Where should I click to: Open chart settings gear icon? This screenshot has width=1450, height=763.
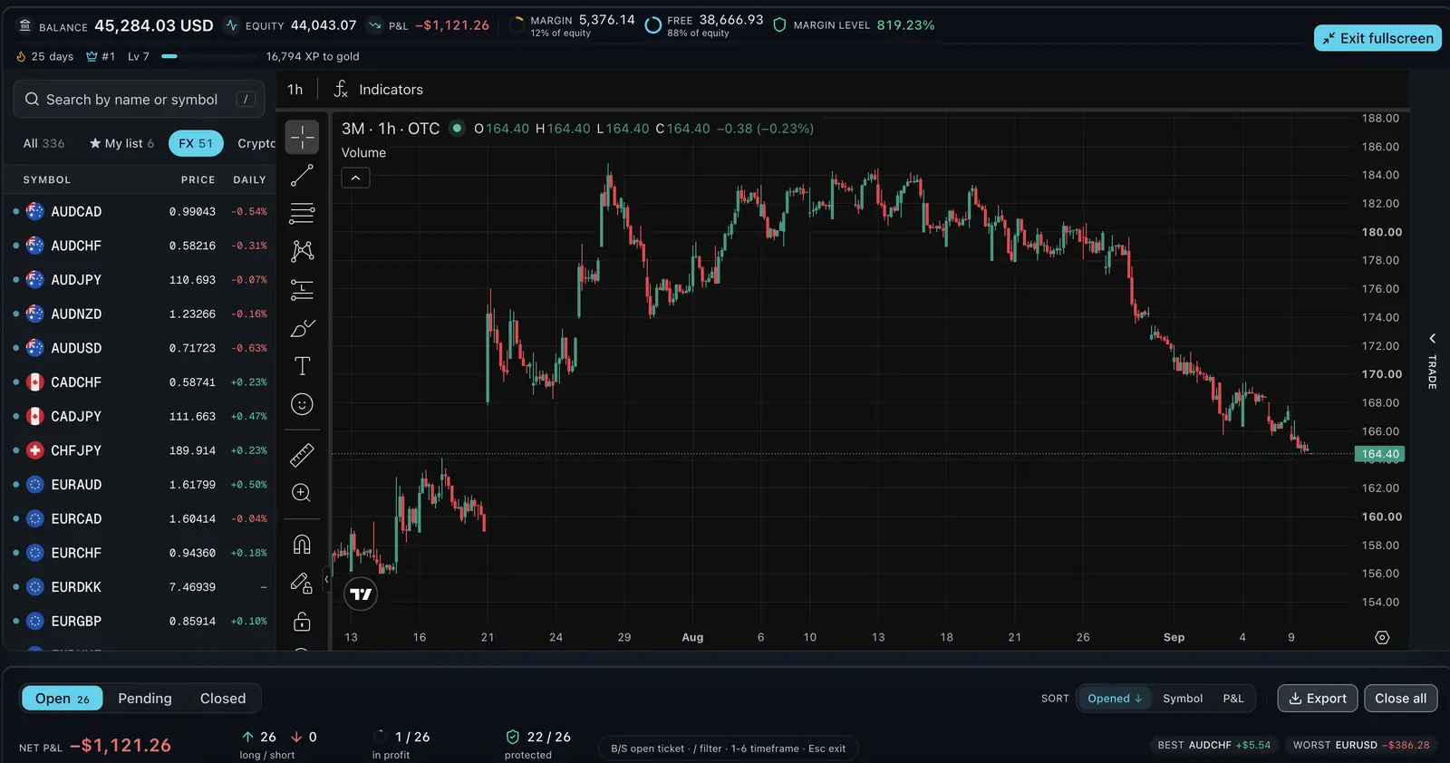[1382, 638]
